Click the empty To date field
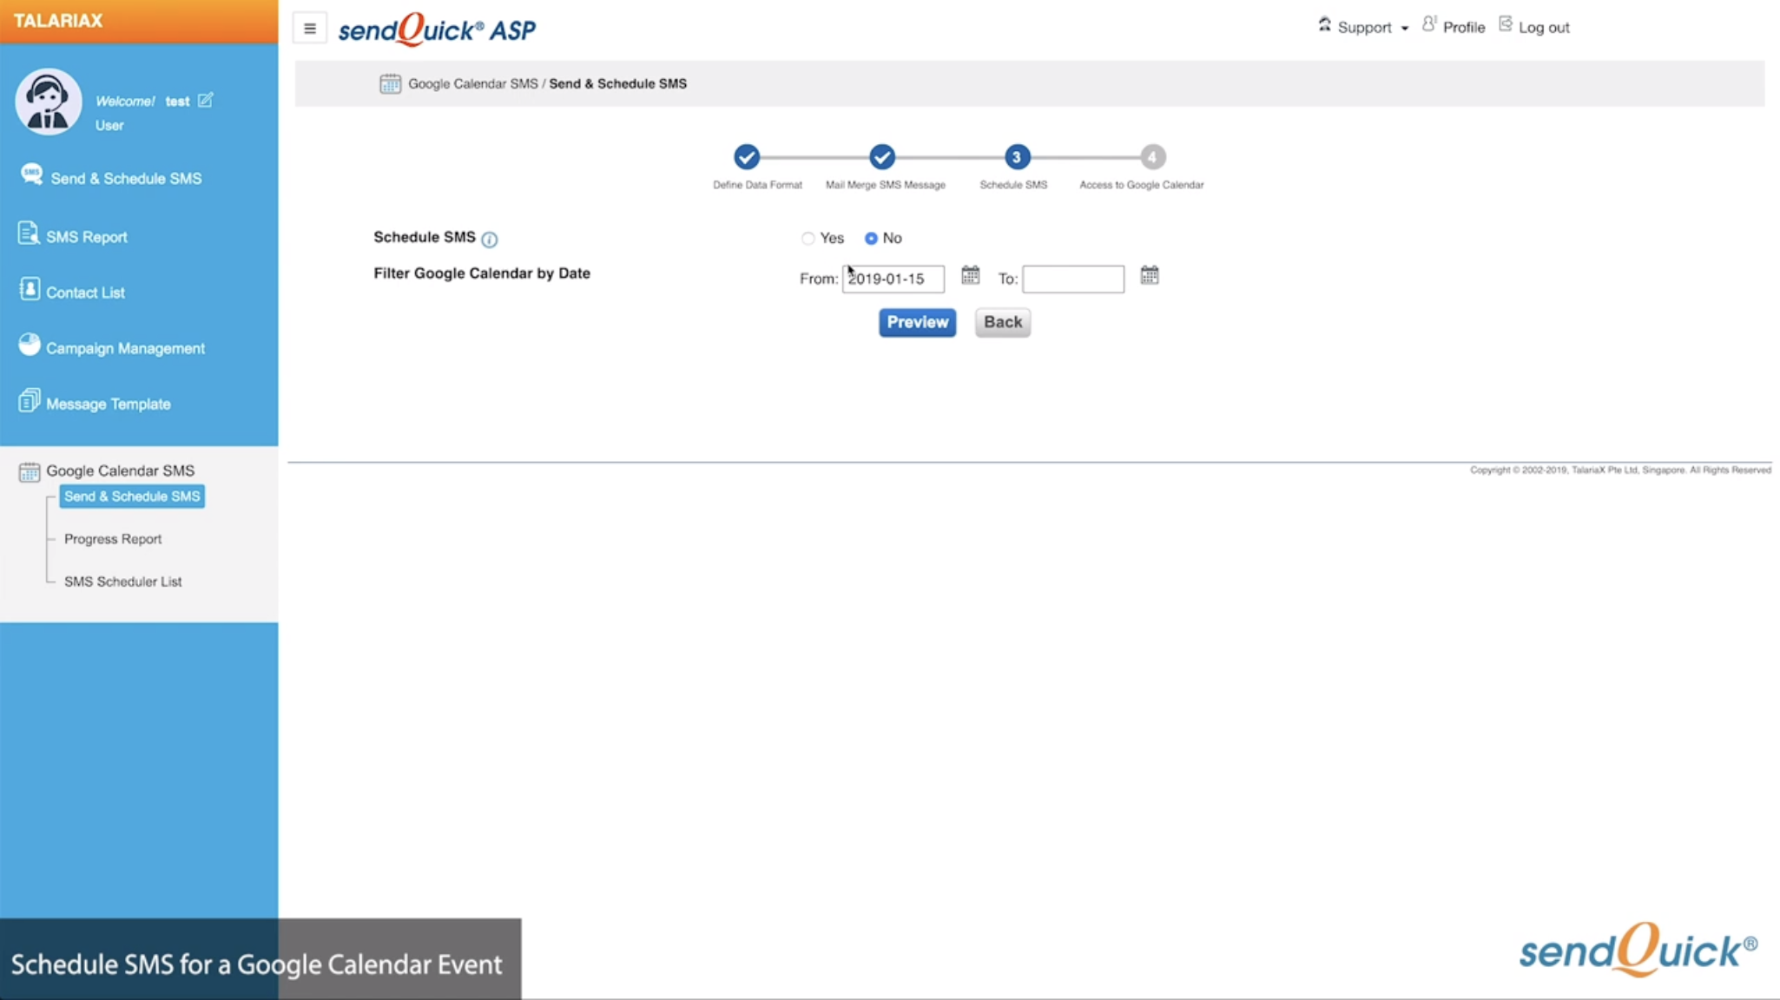 click(1073, 279)
